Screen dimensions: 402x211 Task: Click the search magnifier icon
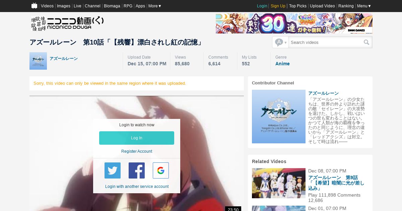coord(366,42)
